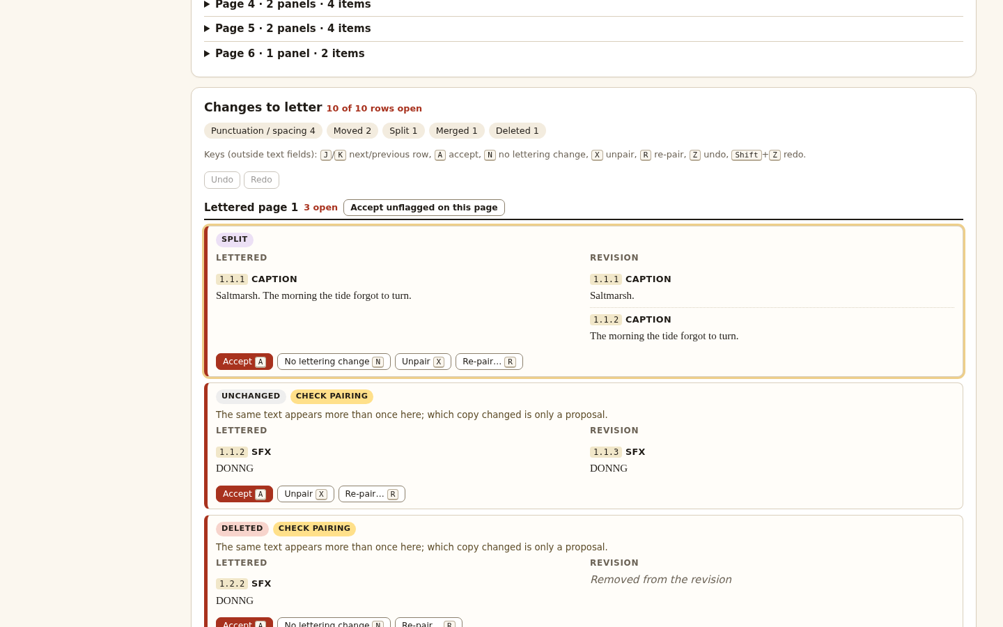
Task: Re-pair the unchanged DONNG SFX row
Action: (372, 494)
